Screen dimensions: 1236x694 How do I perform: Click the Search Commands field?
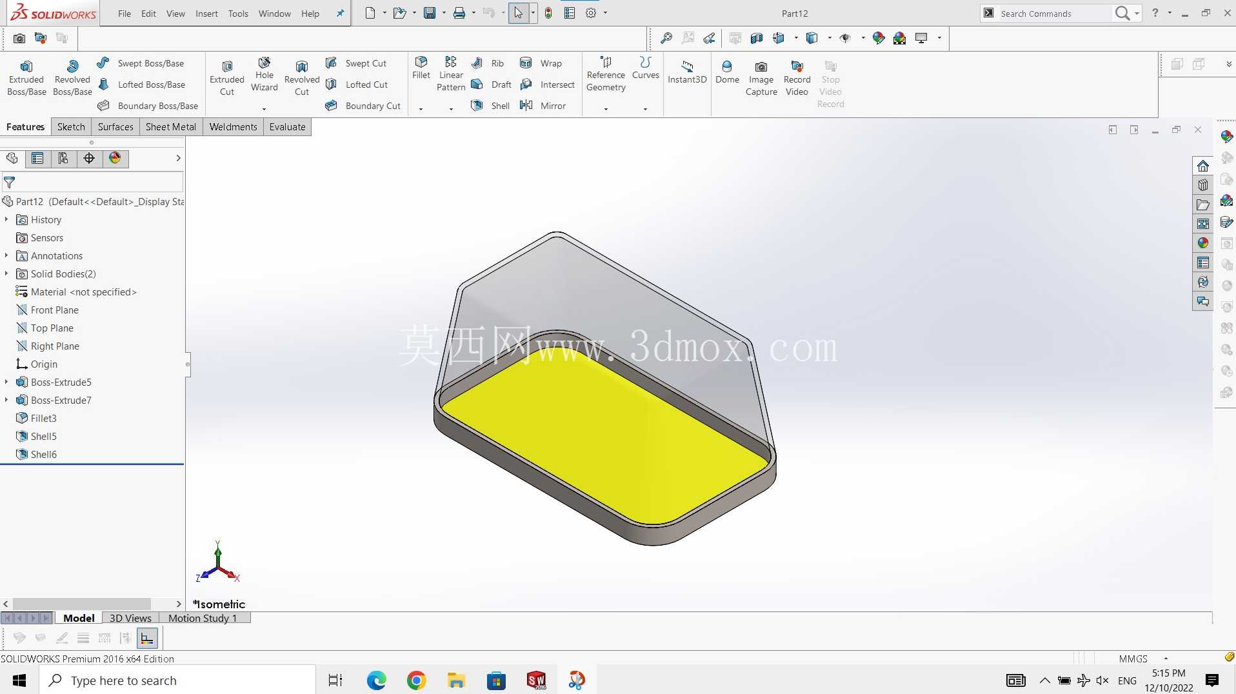[x=1054, y=14]
